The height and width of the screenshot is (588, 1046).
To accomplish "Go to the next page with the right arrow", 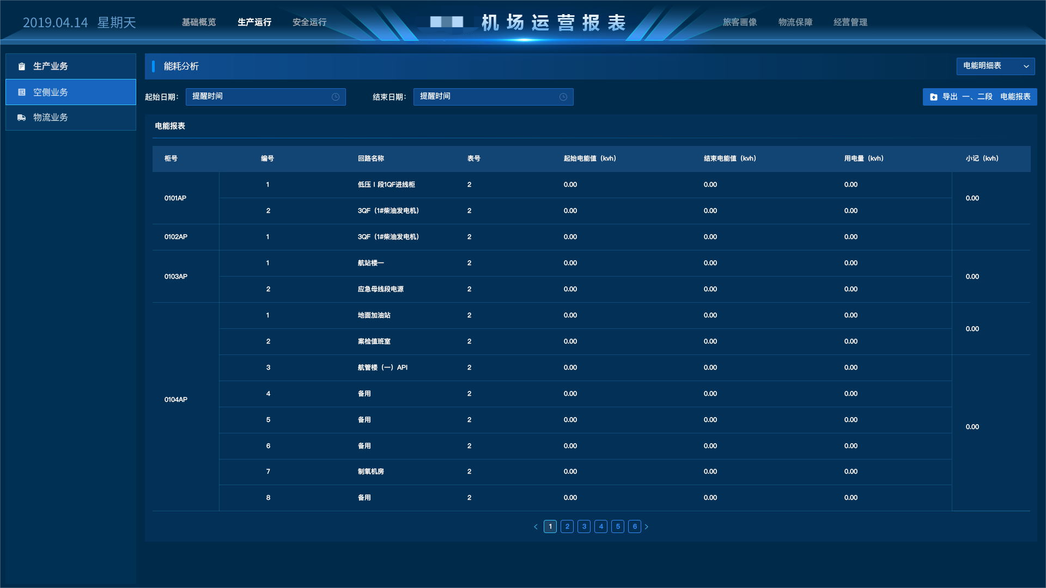I will tap(647, 527).
